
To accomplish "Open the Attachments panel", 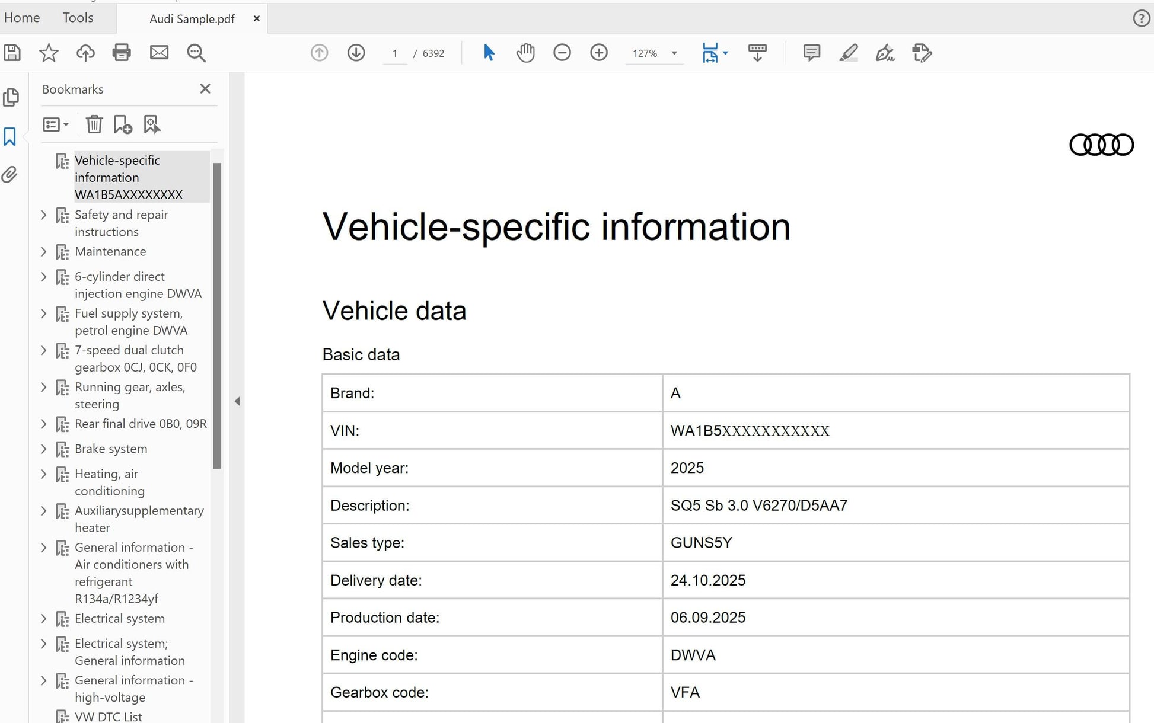I will coord(9,175).
